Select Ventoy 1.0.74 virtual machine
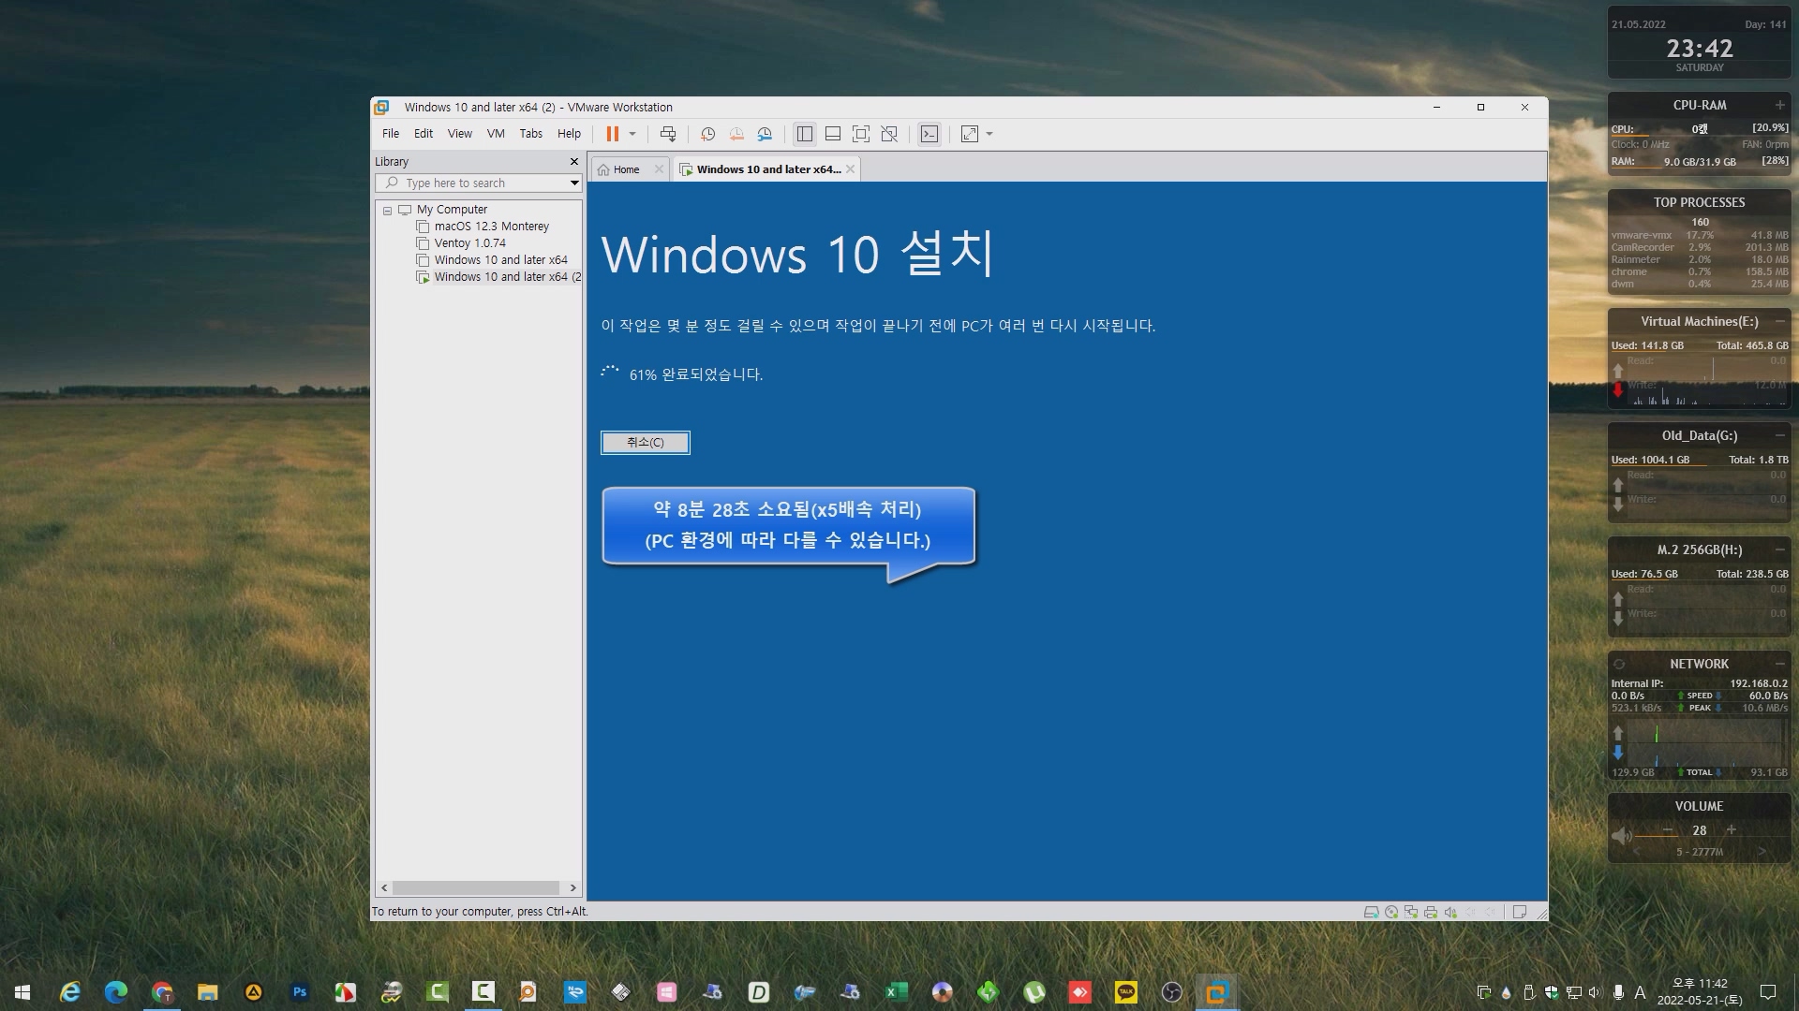 tap(469, 243)
